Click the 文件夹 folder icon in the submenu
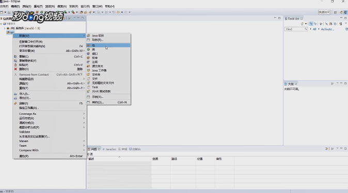This screenshot has width=348, height=193. click(x=88, y=74)
